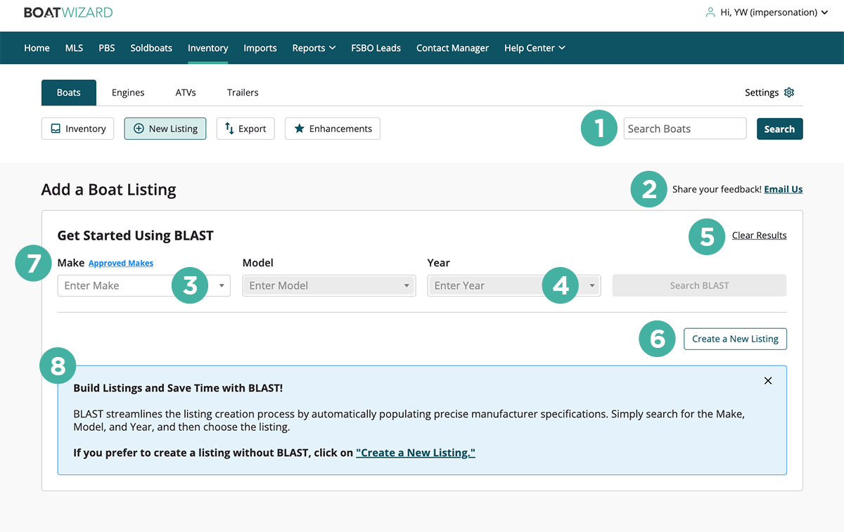Click the Create a New Listing button

735,339
